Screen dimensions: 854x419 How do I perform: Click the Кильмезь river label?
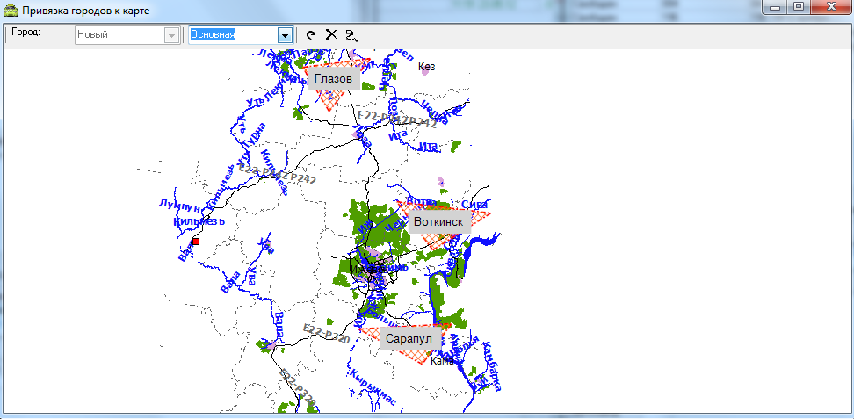[x=199, y=221]
